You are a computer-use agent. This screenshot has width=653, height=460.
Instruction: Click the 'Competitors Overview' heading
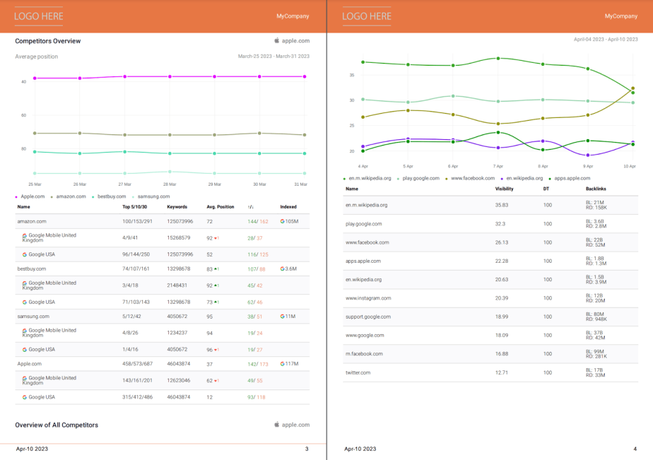(48, 41)
